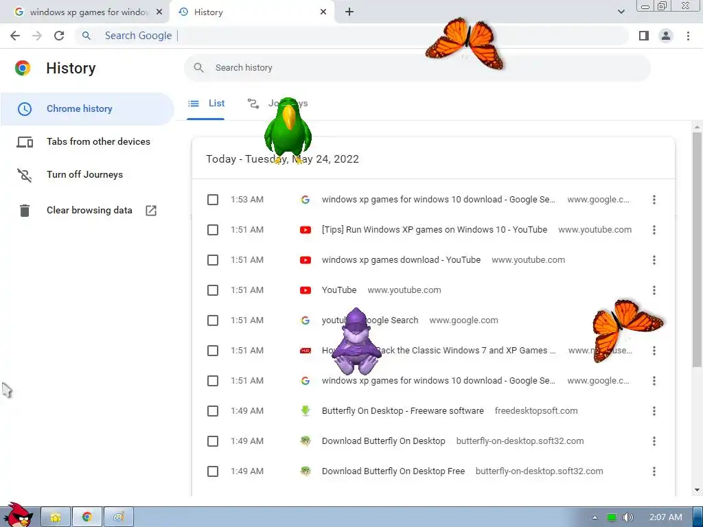This screenshot has width=703, height=527.
Task: Check the Butterfly On Desktop Freeware entry
Action: point(213,411)
